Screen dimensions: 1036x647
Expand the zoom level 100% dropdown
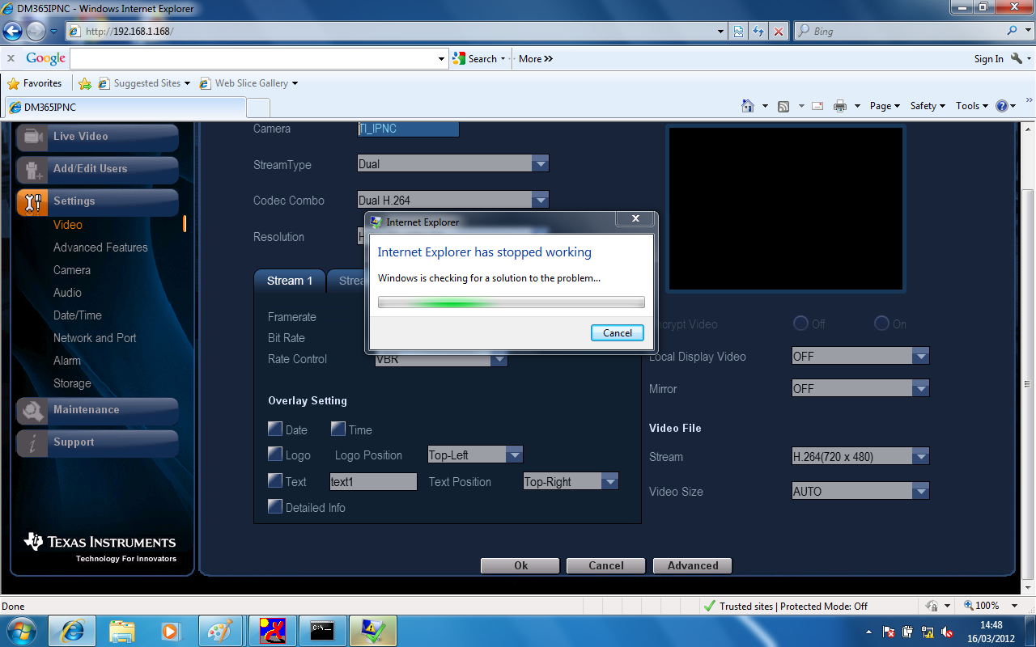click(x=1015, y=606)
